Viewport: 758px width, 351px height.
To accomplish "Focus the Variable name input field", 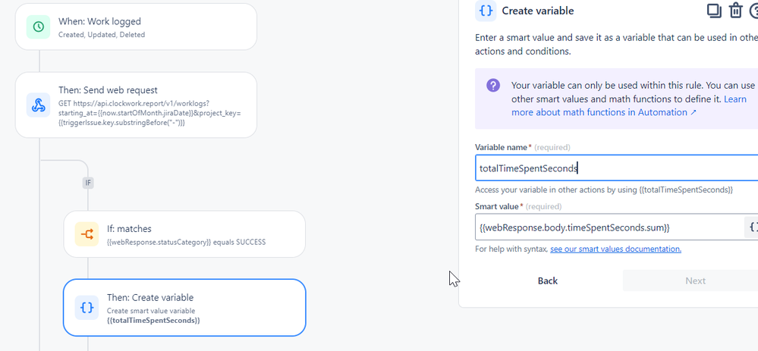I will pos(615,168).
